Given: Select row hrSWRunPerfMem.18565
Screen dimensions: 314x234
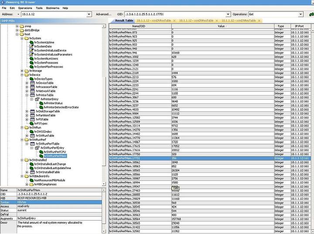Looking at the screenshot, I should pos(210,170).
